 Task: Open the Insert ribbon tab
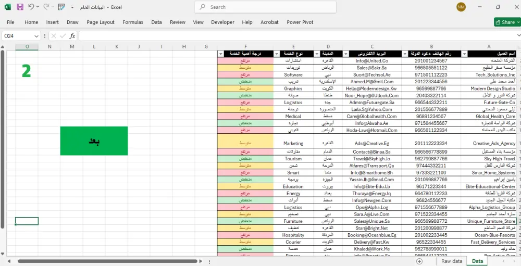(x=53, y=22)
